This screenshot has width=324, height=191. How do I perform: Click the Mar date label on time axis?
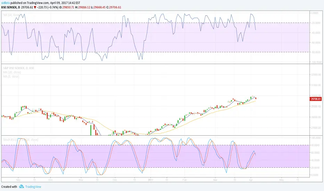click(x=215, y=180)
